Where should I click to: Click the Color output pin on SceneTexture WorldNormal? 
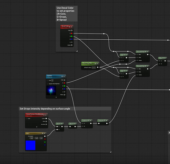coord(46,118)
